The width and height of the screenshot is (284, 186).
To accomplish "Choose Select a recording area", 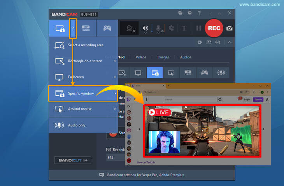I will coord(83,45).
